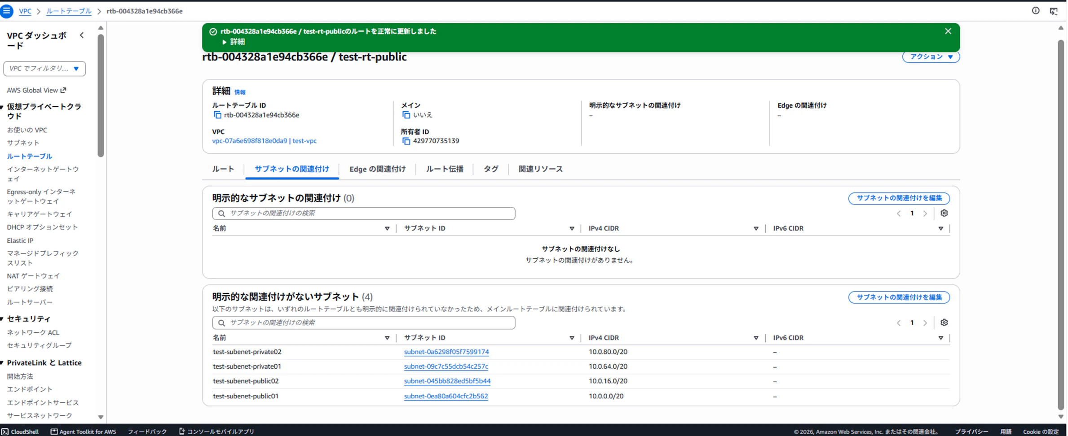The height and width of the screenshot is (436, 1068).
Task: Open the info panel icon in top bar
Action: [1036, 11]
